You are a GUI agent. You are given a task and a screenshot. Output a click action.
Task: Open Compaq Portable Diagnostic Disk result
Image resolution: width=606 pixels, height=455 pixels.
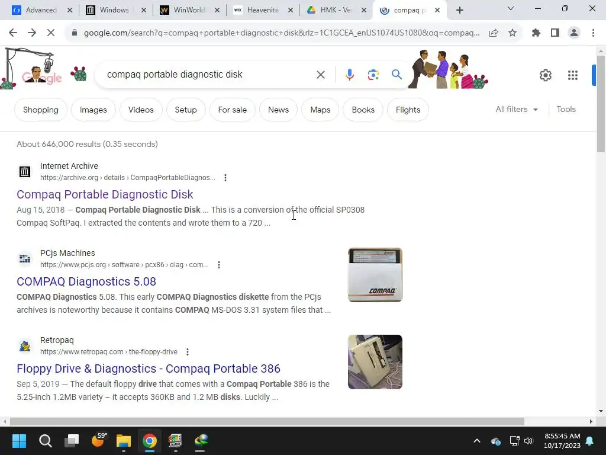(105, 194)
